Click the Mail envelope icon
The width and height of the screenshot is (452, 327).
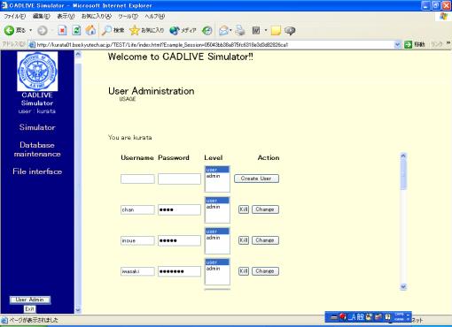pyautogui.click(x=223, y=30)
